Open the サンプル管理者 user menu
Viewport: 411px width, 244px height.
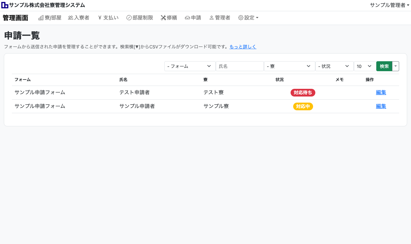click(x=389, y=5)
